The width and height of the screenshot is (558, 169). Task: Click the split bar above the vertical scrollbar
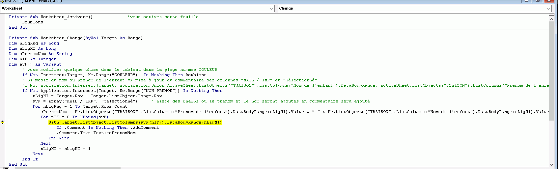tap(551, 14)
